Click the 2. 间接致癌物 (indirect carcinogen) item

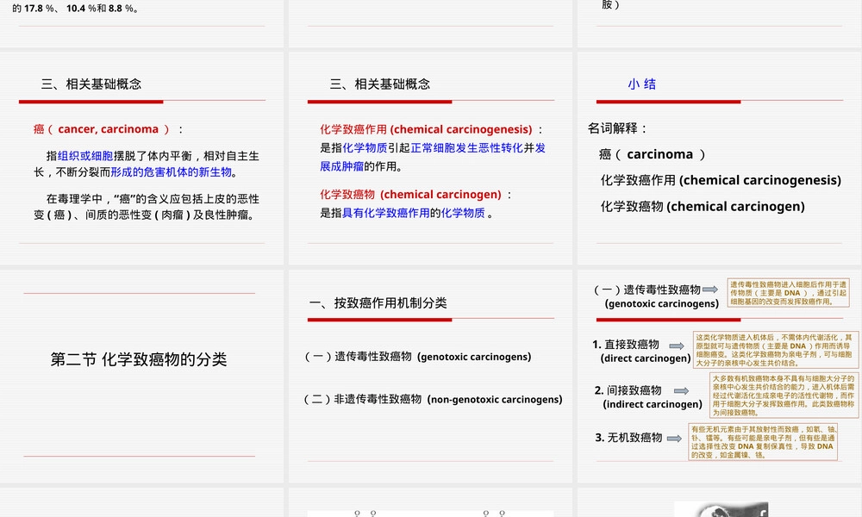[648, 396]
